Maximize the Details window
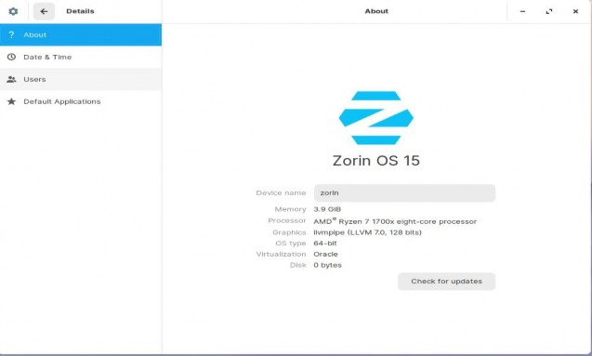Viewport: 592px width, 356px height. [549, 11]
